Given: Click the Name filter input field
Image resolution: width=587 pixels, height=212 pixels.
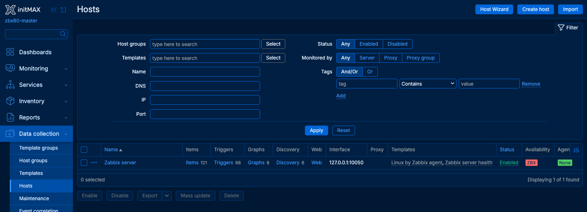Looking at the screenshot, I should tap(205, 72).
